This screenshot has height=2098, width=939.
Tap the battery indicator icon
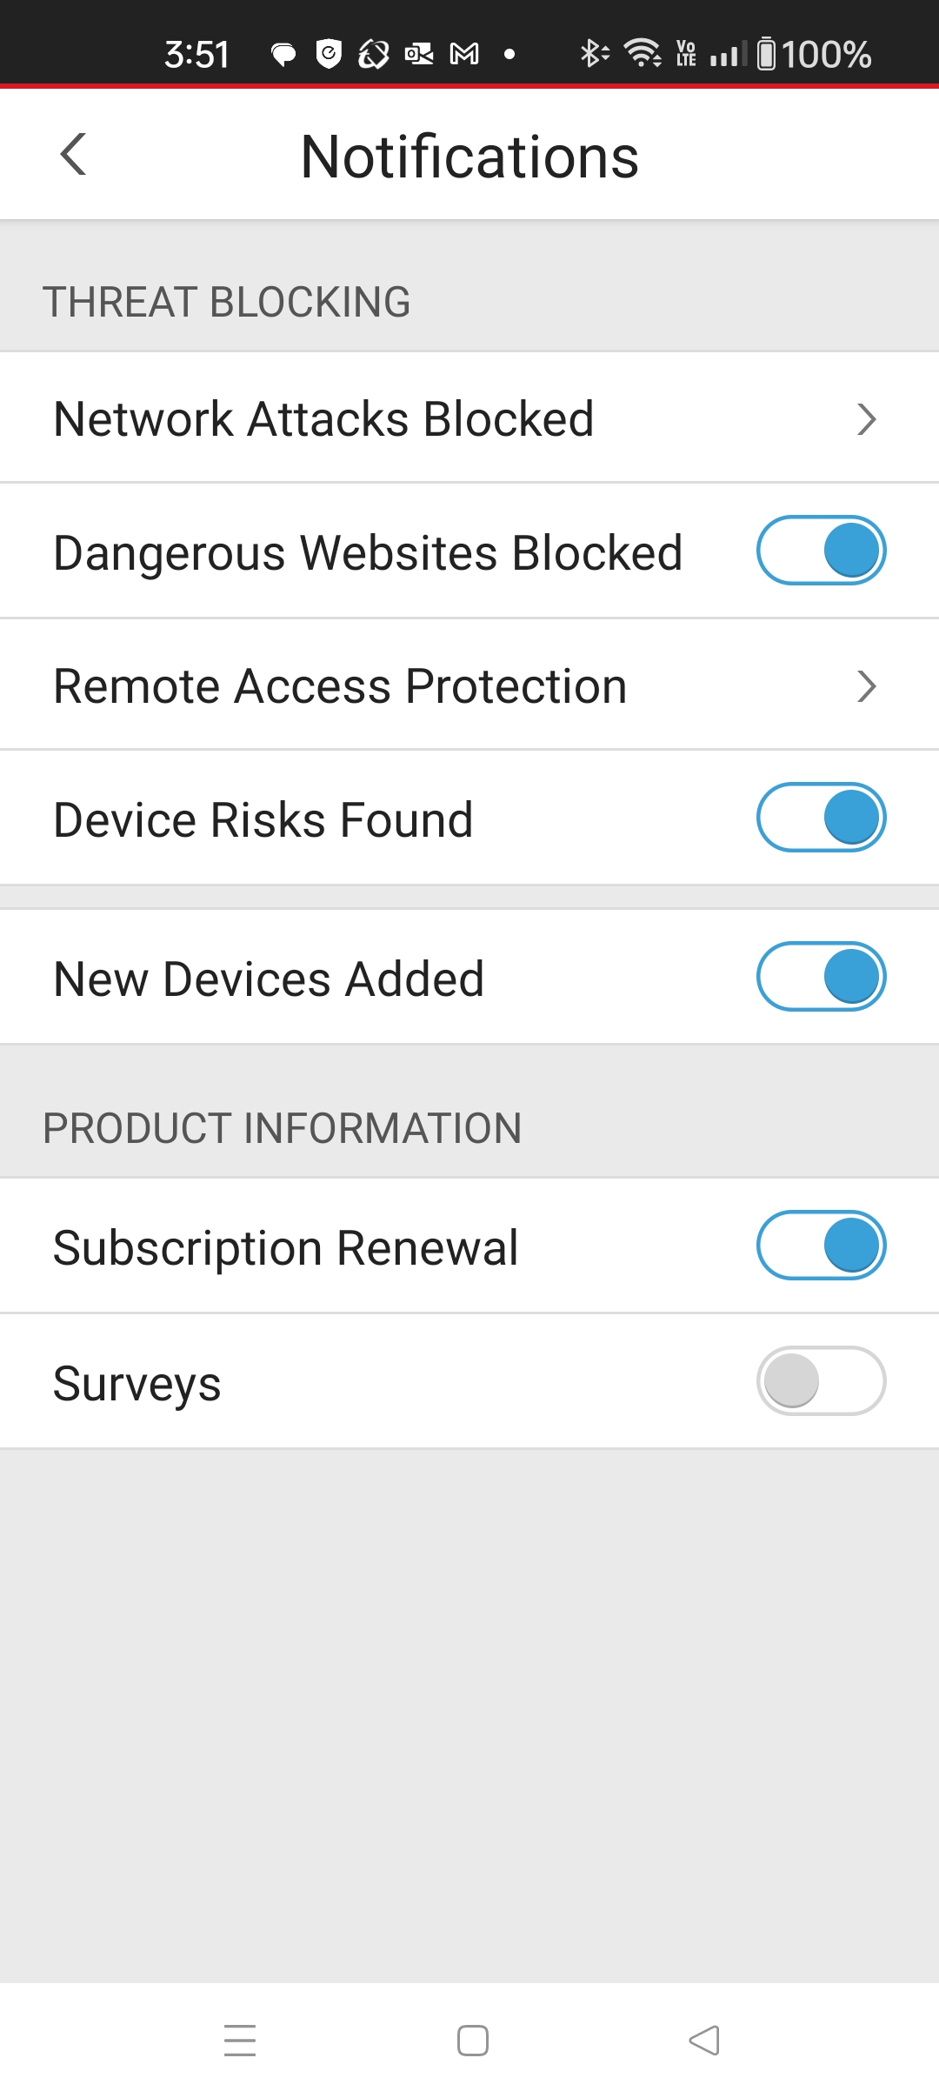(x=766, y=54)
